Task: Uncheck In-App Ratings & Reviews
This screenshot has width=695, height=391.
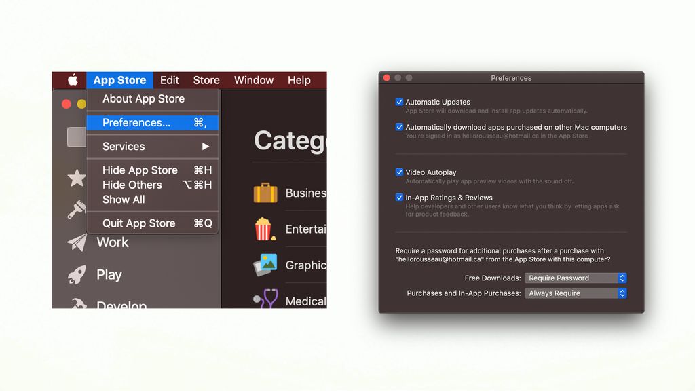Action: pos(400,198)
